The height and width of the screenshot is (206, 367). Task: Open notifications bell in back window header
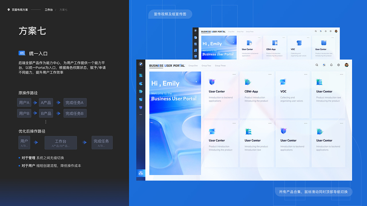coord(326,31)
